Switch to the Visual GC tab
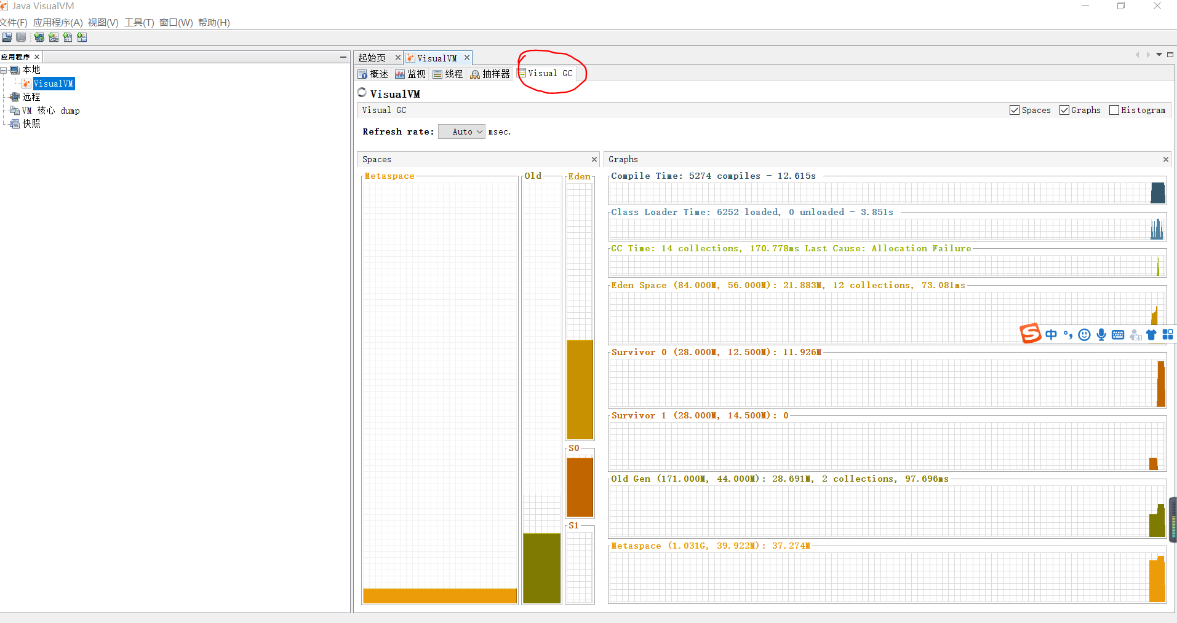Viewport: 1177px width, 623px height. (x=546, y=73)
